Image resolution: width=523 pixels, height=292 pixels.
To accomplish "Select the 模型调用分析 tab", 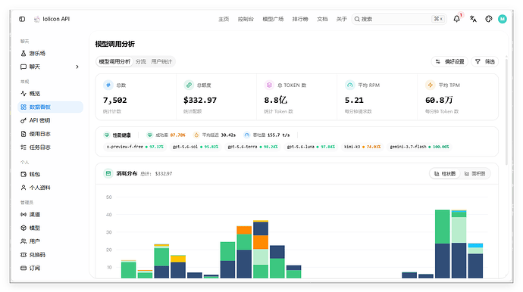I will [114, 61].
